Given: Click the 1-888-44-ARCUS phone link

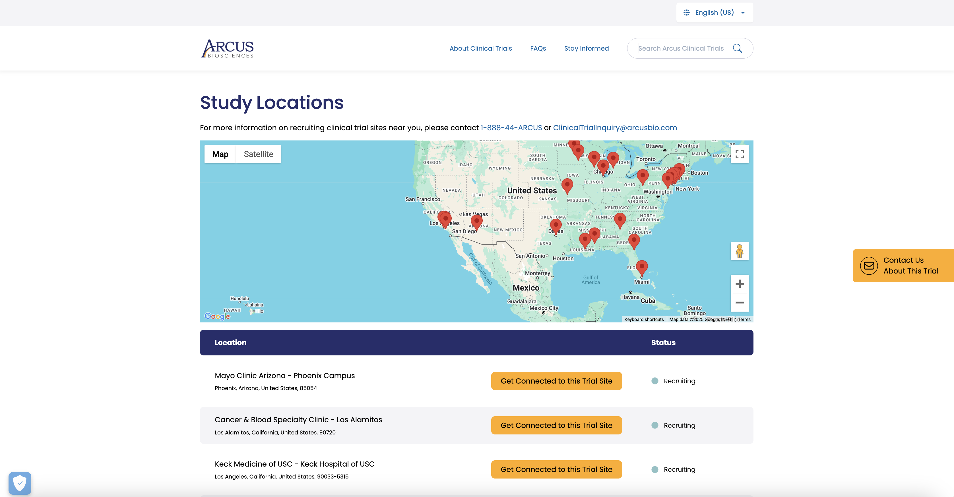Looking at the screenshot, I should (511, 128).
